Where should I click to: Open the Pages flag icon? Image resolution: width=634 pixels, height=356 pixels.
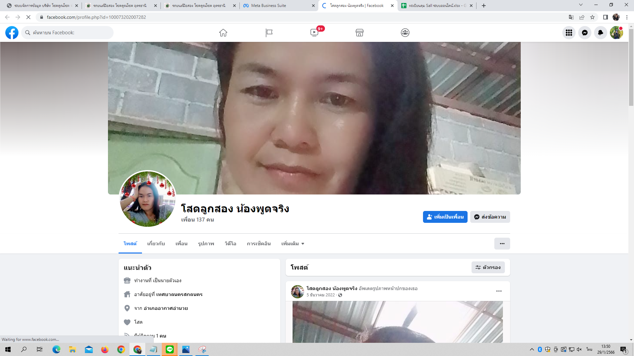pyautogui.click(x=269, y=33)
